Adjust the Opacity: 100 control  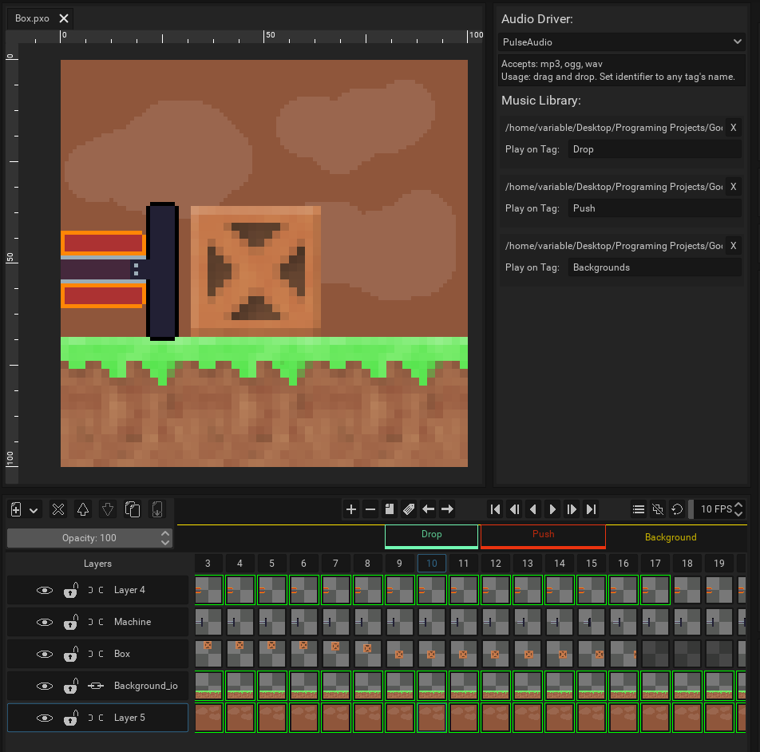click(x=88, y=538)
